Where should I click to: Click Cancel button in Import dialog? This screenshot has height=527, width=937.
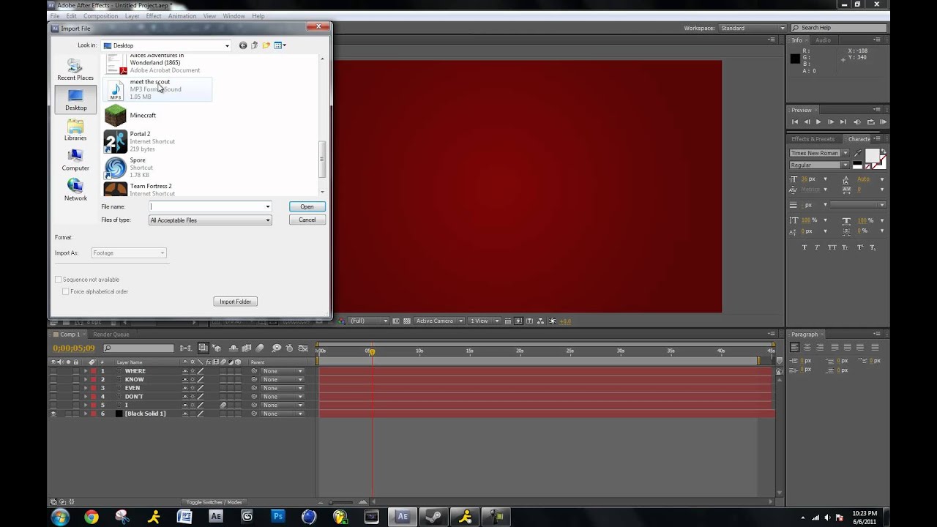tap(307, 220)
